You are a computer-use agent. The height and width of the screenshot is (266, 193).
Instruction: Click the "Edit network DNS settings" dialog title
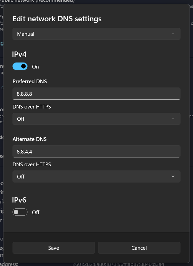[x=57, y=19]
